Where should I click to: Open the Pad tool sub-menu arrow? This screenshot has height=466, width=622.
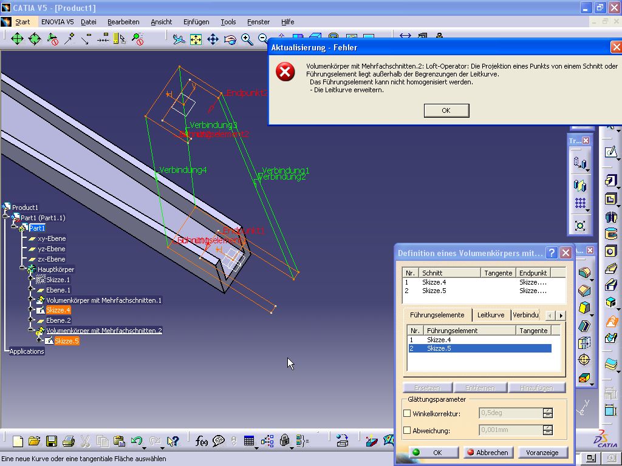(x=619, y=188)
